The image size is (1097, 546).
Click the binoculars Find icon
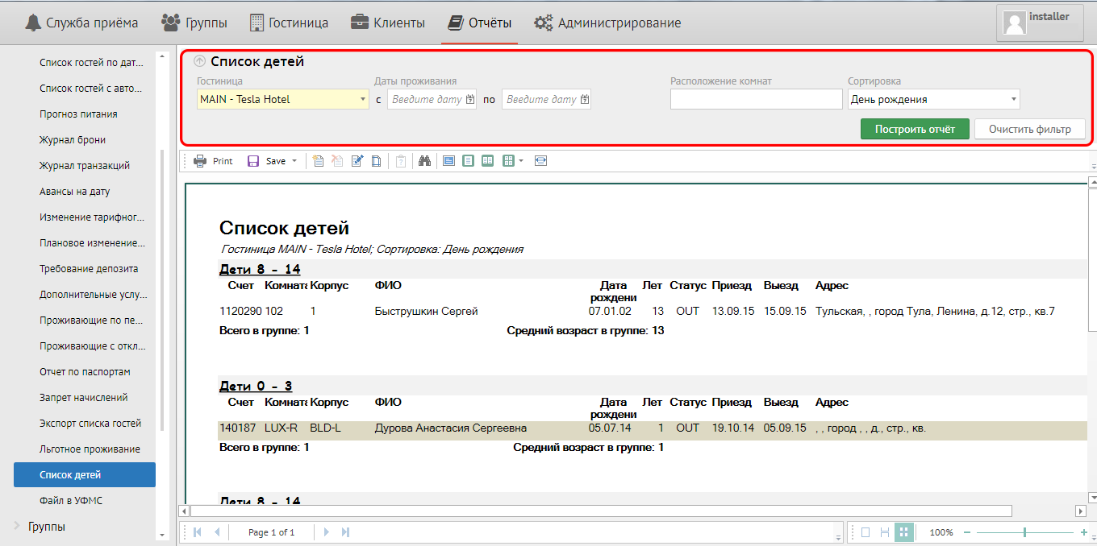[424, 161]
